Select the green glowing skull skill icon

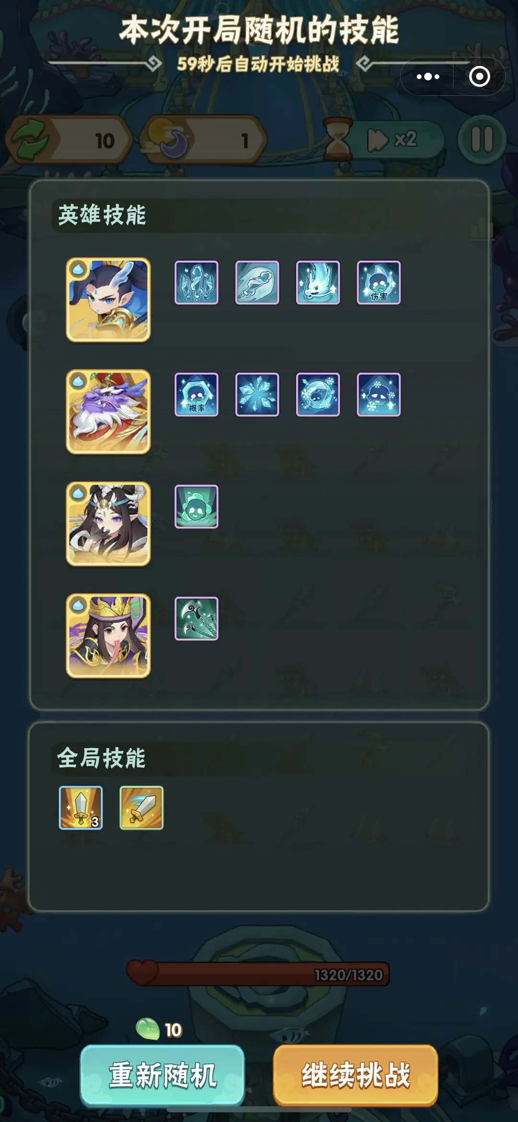(x=196, y=507)
